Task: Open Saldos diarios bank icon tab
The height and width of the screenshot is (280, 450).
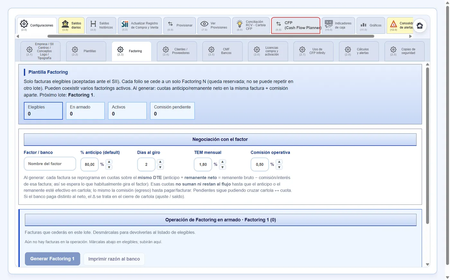Action: 71,25
